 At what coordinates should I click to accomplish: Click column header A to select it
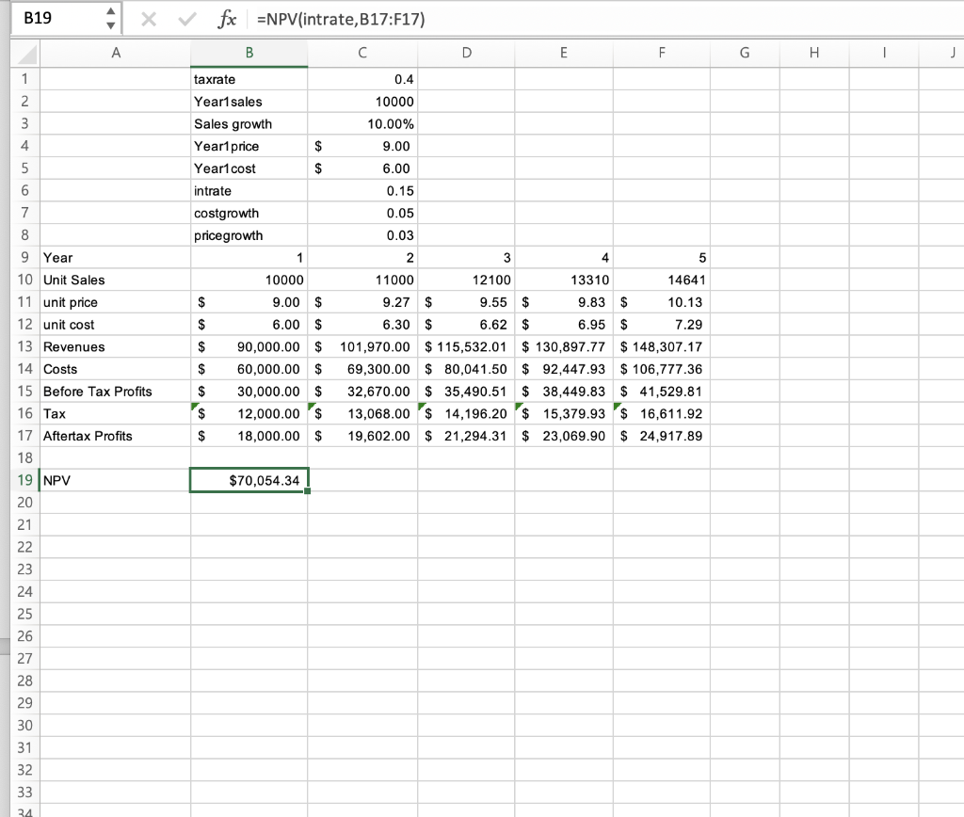(x=116, y=54)
